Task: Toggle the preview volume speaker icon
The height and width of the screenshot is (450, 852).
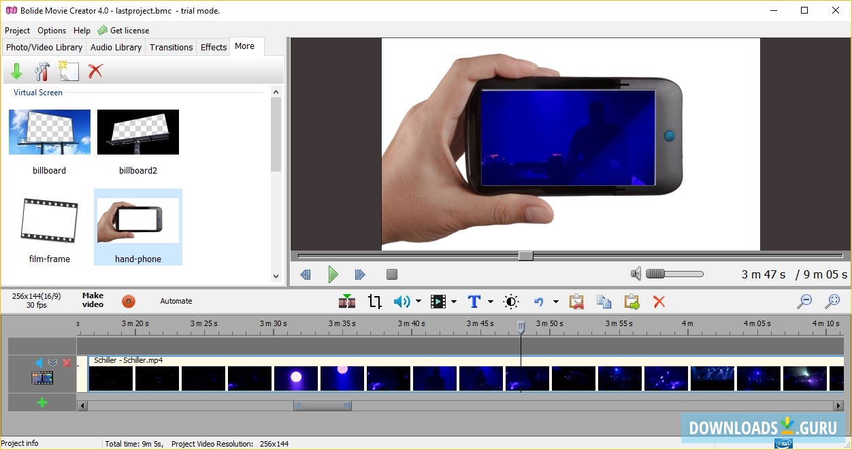Action: (636, 274)
